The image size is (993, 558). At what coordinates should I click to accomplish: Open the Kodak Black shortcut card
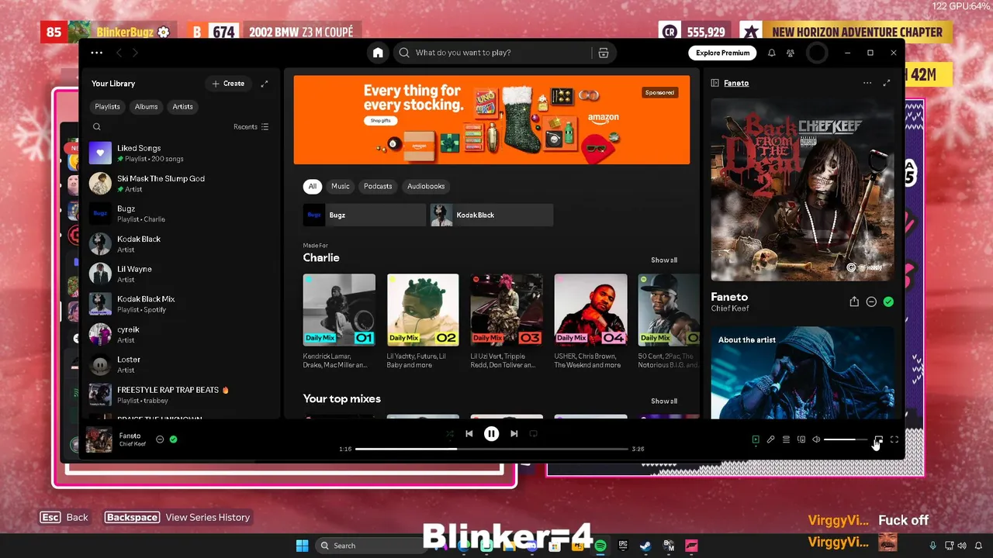pos(492,215)
